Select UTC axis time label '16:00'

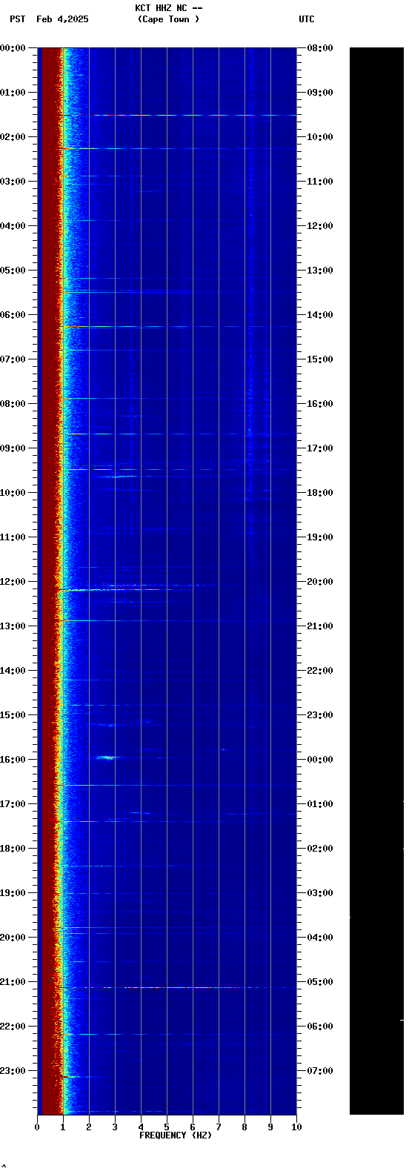tap(320, 404)
